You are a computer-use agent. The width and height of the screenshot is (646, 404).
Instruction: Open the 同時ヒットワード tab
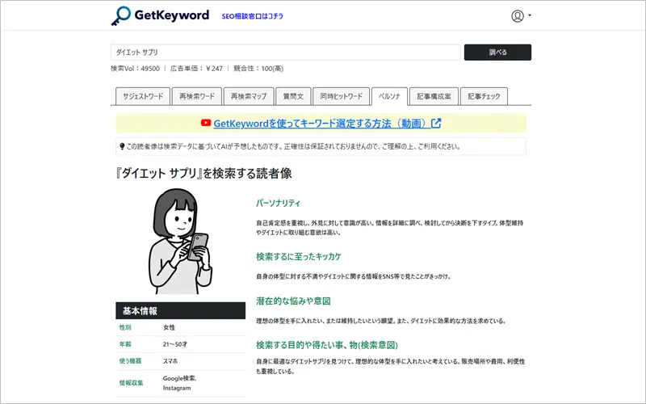340,96
